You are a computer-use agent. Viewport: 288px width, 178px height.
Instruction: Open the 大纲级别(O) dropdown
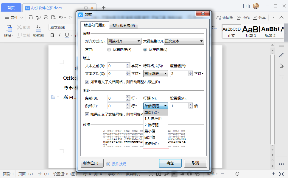point(184,41)
